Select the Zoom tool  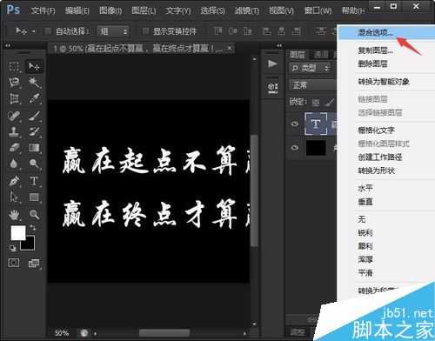pyautogui.click(x=34, y=215)
